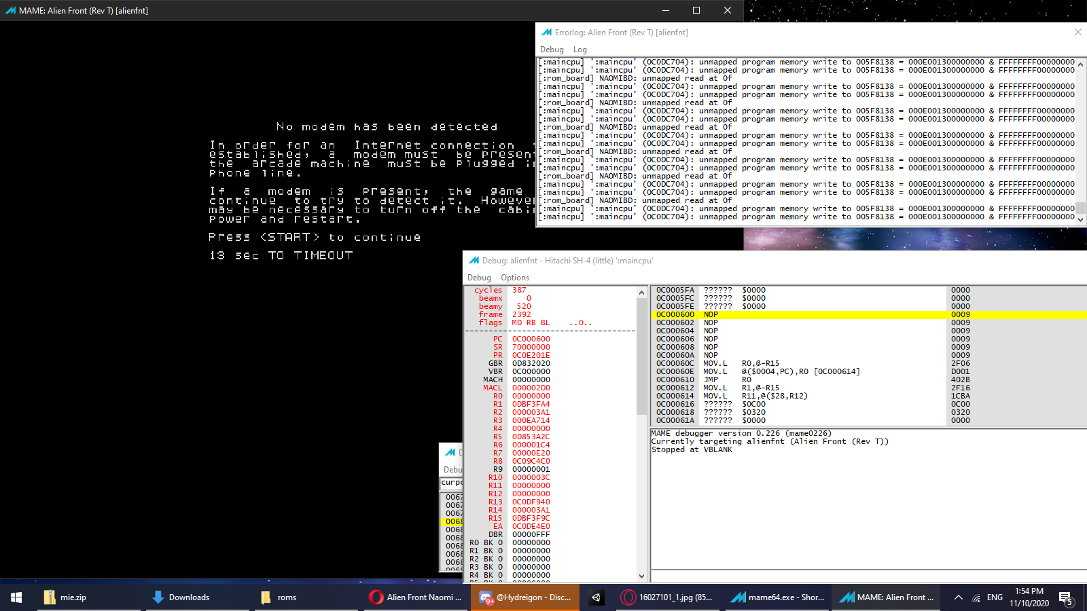Open Log menu in Errorlog window
Screen dimensions: 1087x611
(x=580, y=50)
